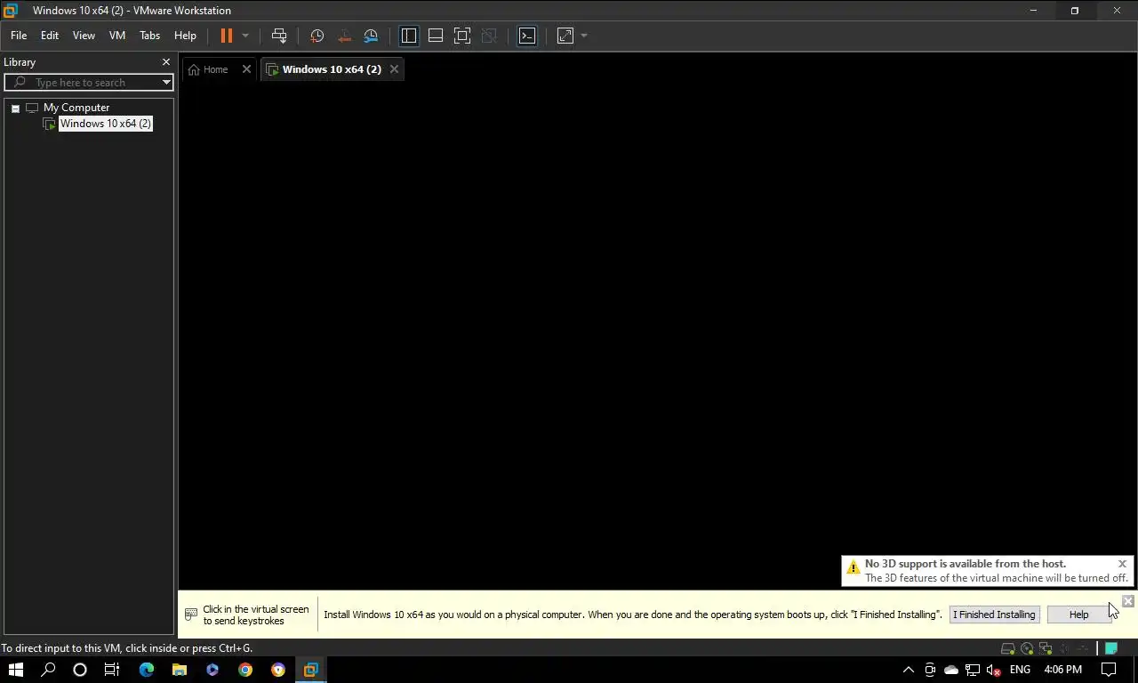This screenshot has width=1138, height=683.
Task: Open the power options dropdown beside Pause
Action: [x=245, y=36]
